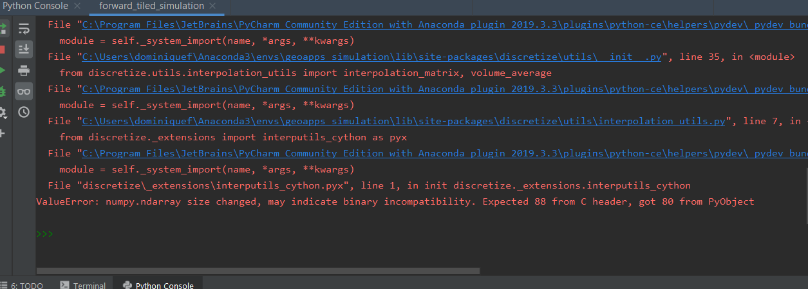The width and height of the screenshot is (808, 289).
Task: Click the ValueError numpy.ndarray message
Action: click(x=395, y=201)
